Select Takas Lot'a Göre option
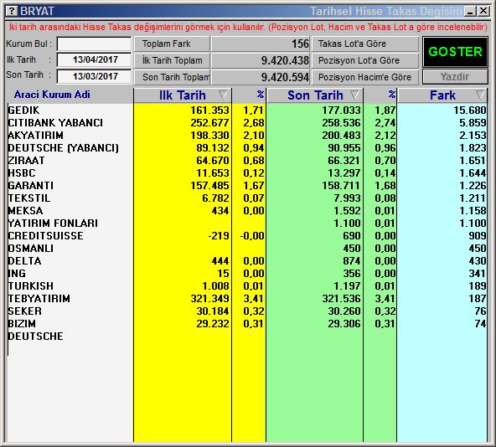This screenshot has width=496, height=447. 365,44
